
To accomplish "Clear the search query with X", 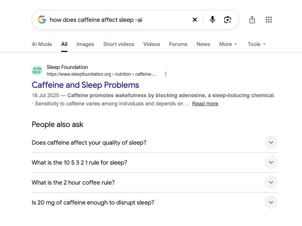I will pyautogui.click(x=195, y=20).
